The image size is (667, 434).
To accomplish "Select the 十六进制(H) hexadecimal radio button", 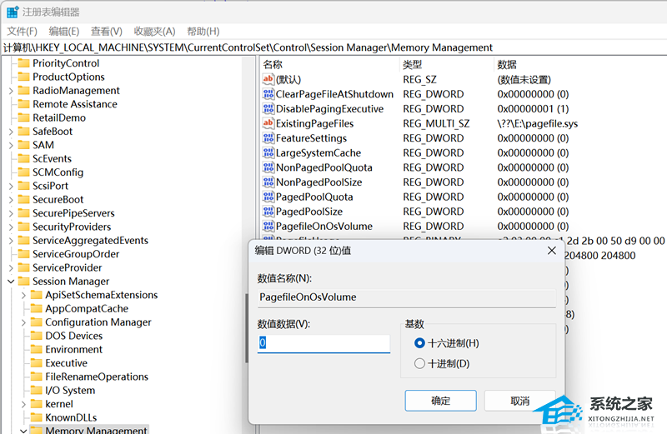I will [x=420, y=343].
